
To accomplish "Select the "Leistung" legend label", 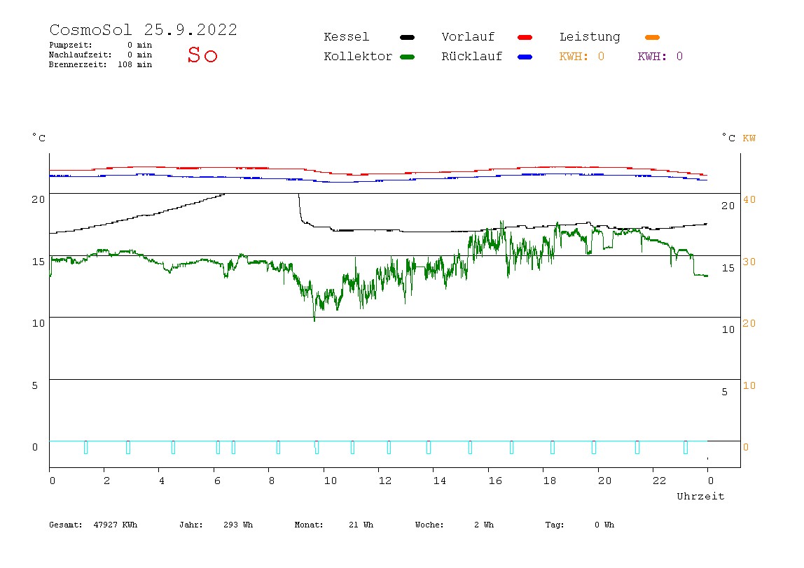I will tap(590, 37).
